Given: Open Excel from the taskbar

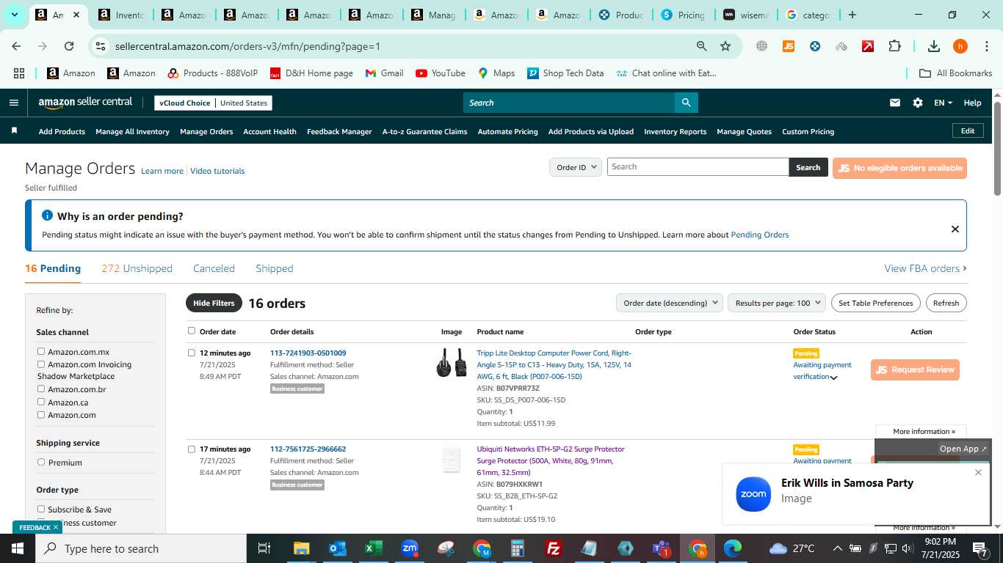Looking at the screenshot, I should coord(374,548).
